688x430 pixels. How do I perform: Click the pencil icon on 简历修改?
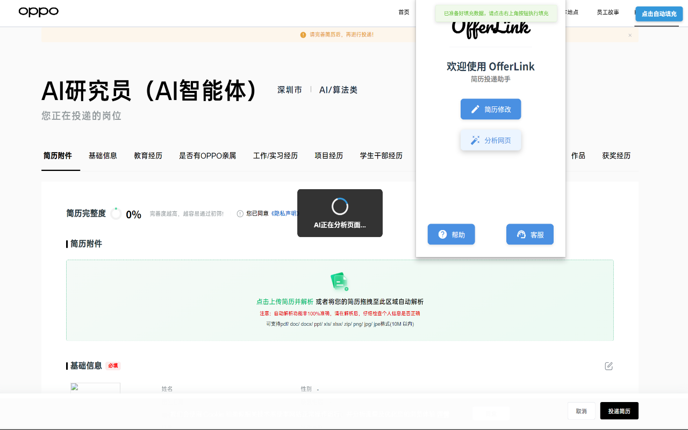(475, 109)
